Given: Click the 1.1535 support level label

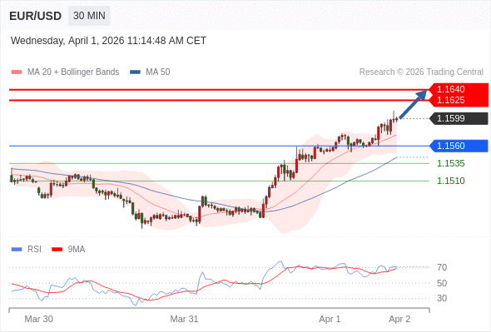Looking at the screenshot, I should pos(450,163).
